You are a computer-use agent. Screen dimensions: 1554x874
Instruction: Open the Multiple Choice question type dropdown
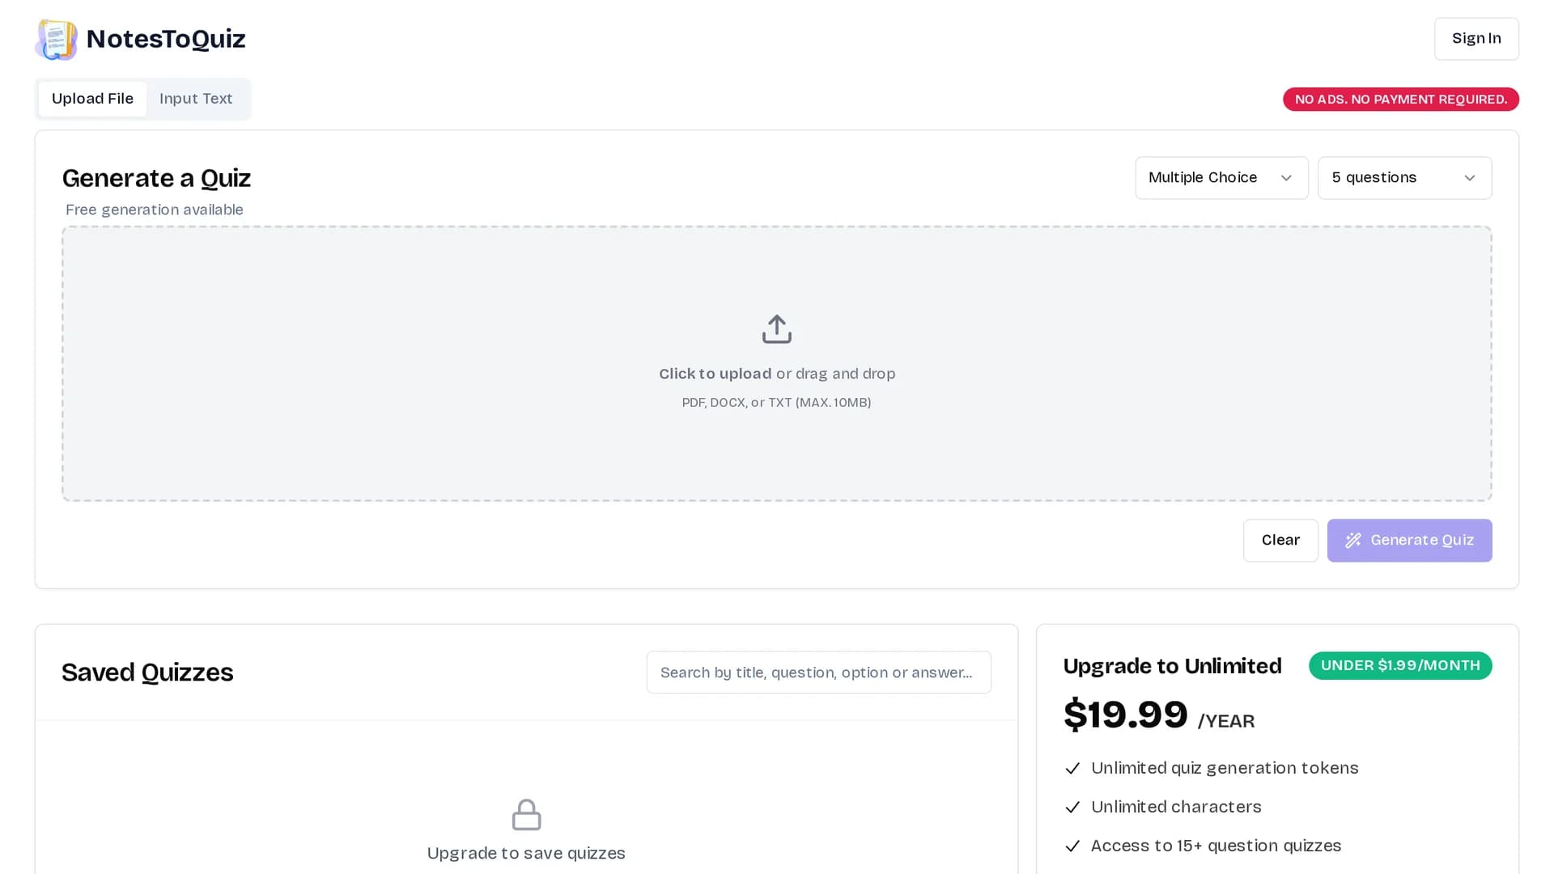click(1221, 178)
